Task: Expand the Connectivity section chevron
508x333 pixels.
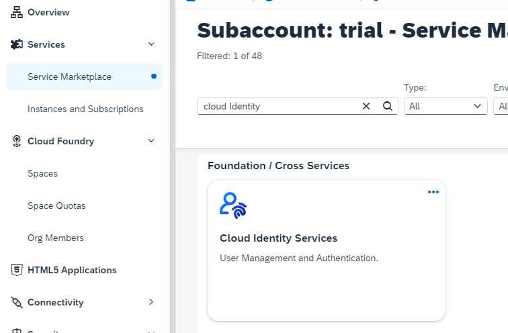Action: pos(151,302)
